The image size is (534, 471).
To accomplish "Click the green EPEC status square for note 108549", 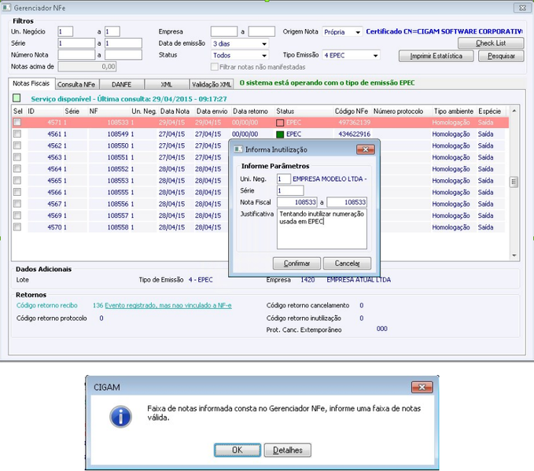I will click(280, 134).
